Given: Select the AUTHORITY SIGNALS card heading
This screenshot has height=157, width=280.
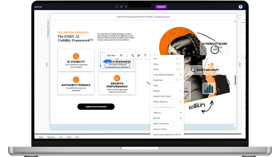Looking at the screenshot, I should tap(76, 85).
